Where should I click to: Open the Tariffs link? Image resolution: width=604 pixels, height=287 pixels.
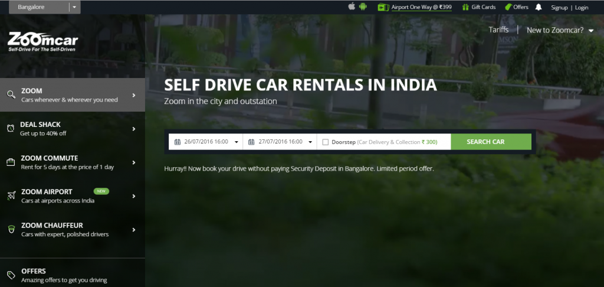[x=498, y=30]
